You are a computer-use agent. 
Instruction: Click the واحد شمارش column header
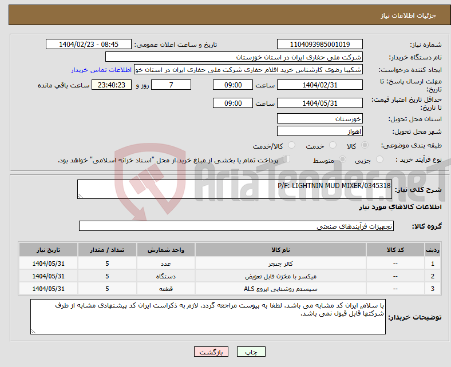pyautogui.click(x=166, y=250)
